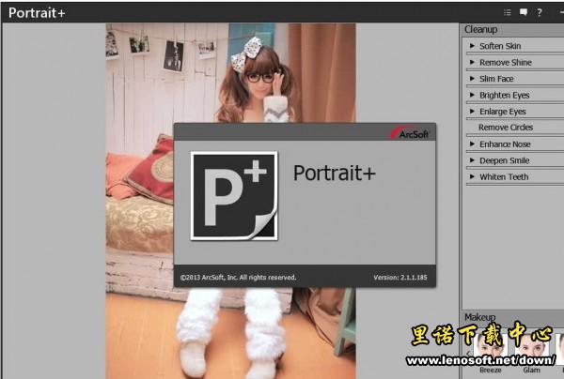564x379 pixels.
Task: Expand the Deepen Smile option
Action: pyautogui.click(x=472, y=160)
